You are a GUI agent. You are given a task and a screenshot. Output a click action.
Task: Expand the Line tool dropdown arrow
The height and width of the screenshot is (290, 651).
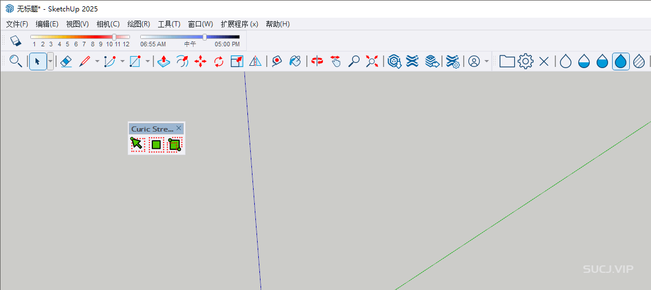coord(97,61)
